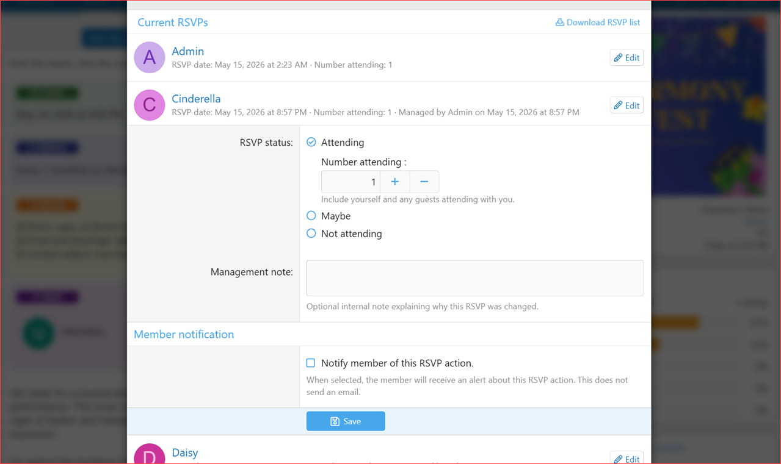Select the 'RSVP status:' label

tap(266, 143)
